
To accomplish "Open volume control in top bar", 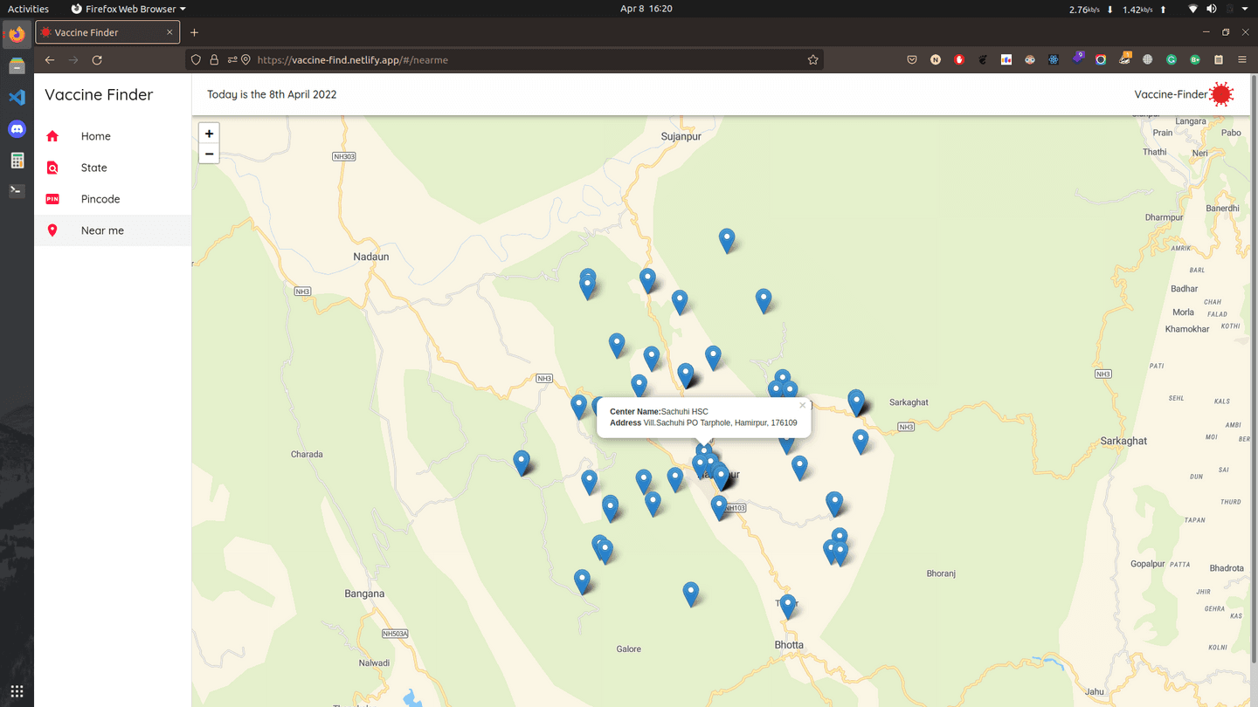I will tap(1212, 9).
